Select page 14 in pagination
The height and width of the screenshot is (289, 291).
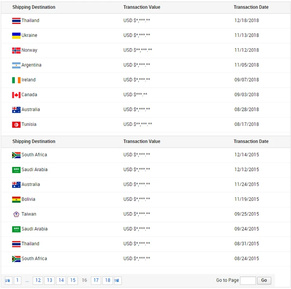pyautogui.click(x=61, y=280)
